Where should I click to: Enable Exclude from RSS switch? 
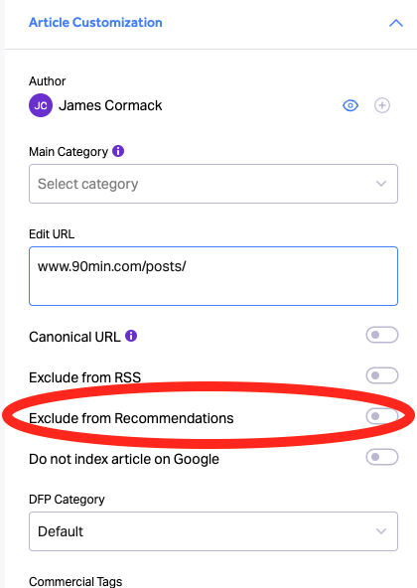point(381,375)
